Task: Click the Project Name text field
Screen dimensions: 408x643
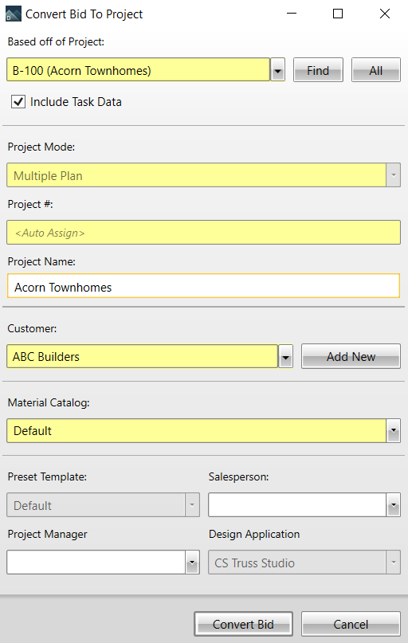Action: (203, 286)
